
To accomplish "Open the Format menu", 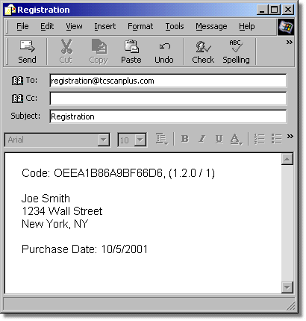I will pyautogui.click(x=140, y=26).
